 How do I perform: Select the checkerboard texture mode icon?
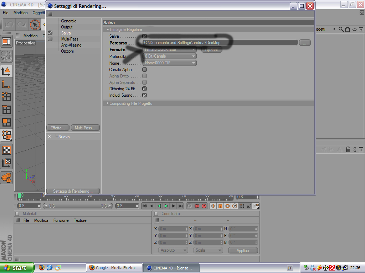tap(6, 150)
